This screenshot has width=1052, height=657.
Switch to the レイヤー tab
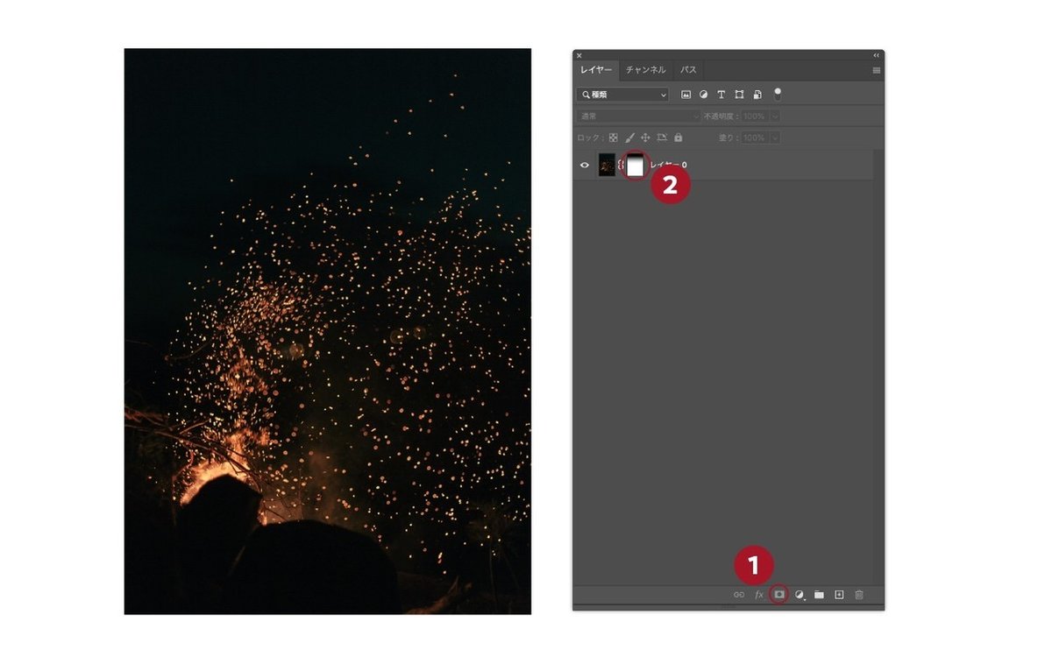[596, 70]
